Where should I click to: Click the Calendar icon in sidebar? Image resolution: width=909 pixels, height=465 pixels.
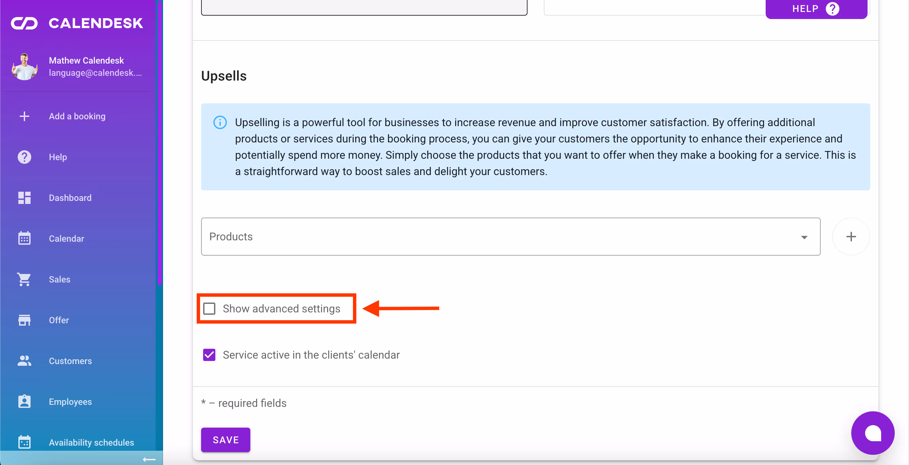pos(24,238)
